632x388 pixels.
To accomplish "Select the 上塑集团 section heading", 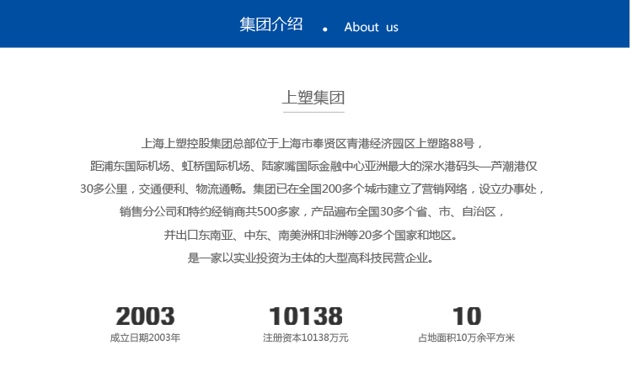I will [313, 98].
